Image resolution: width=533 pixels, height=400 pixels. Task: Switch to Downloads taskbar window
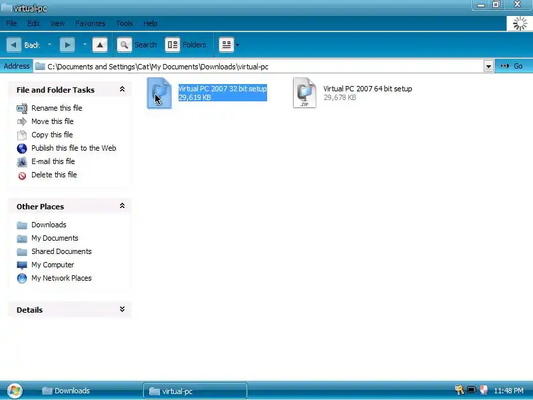tap(66, 391)
